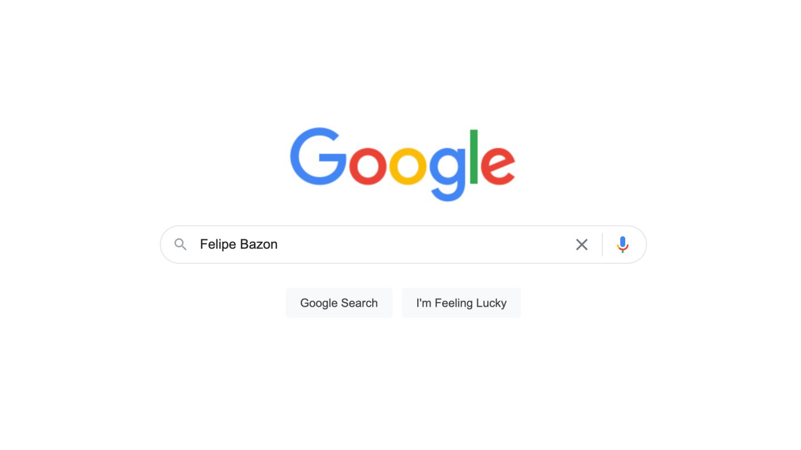Click the Google logo
The width and height of the screenshot is (801, 450).
pos(403,164)
